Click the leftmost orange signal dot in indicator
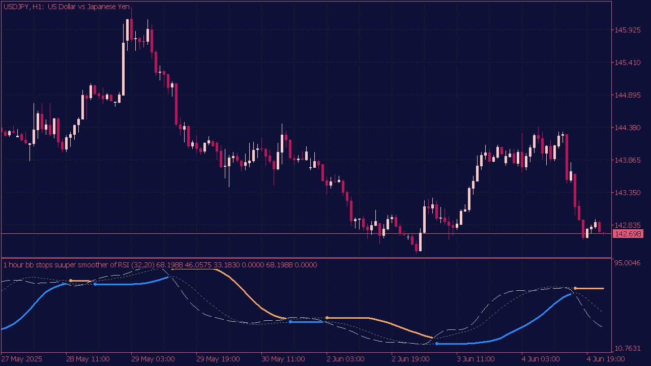The height and width of the screenshot is (366, 651). (71, 281)
